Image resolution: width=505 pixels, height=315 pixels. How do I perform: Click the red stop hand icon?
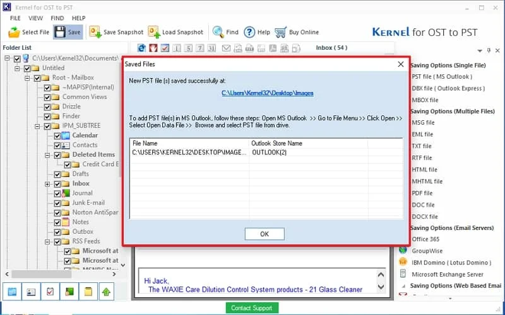coord(153,49)
